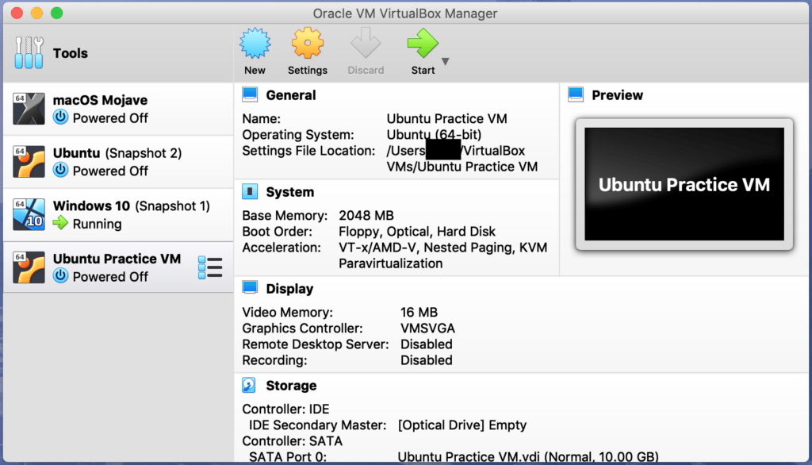
Task: Select the Tools label in sidebar
Action: coord(71,53)
